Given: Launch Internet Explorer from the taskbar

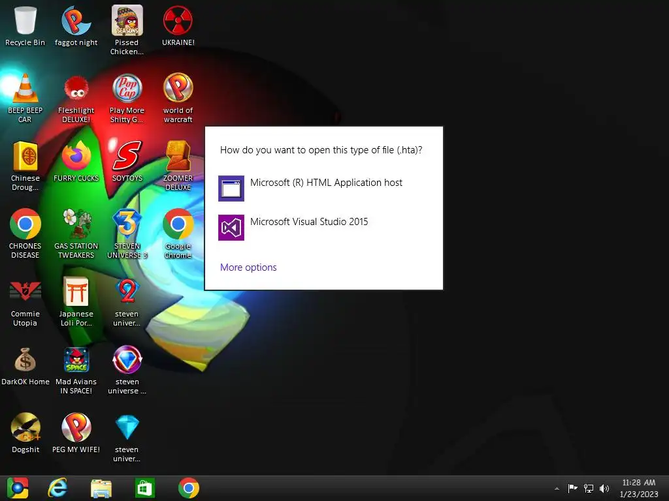Looking at the screenshot, I should [x=58, y=488].
